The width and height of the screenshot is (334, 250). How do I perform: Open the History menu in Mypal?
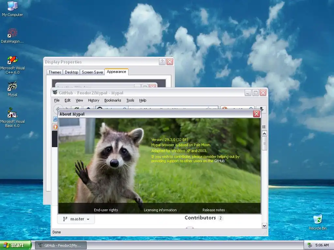tap(94, 100)
